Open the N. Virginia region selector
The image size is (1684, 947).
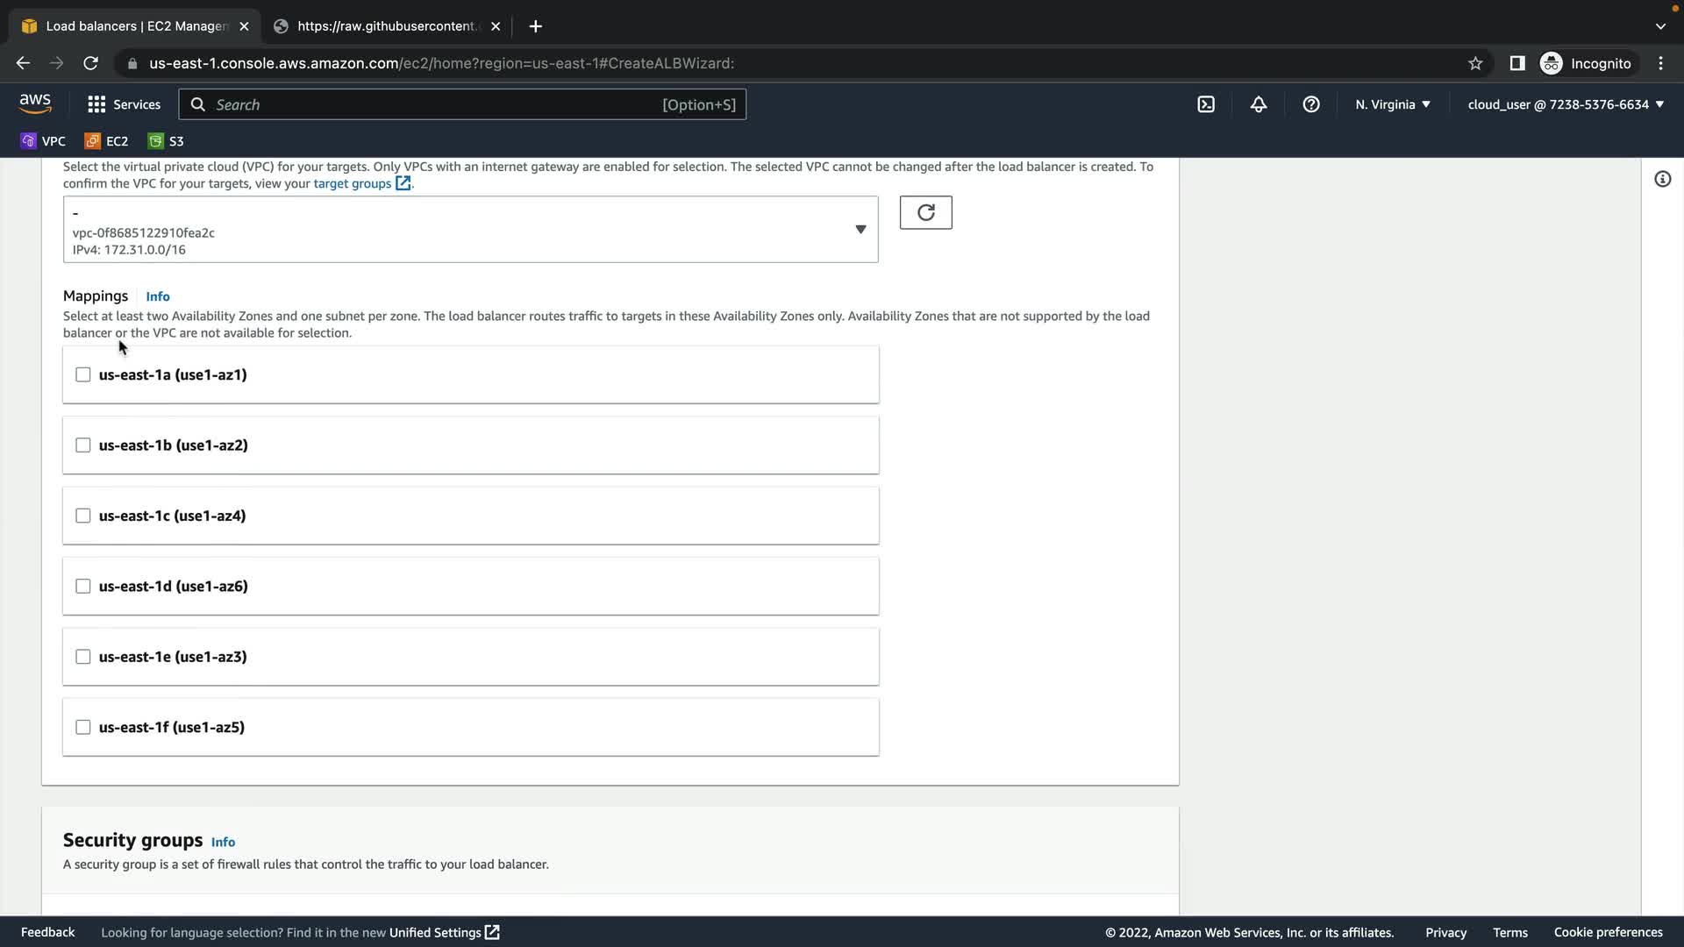(1392, 104)
